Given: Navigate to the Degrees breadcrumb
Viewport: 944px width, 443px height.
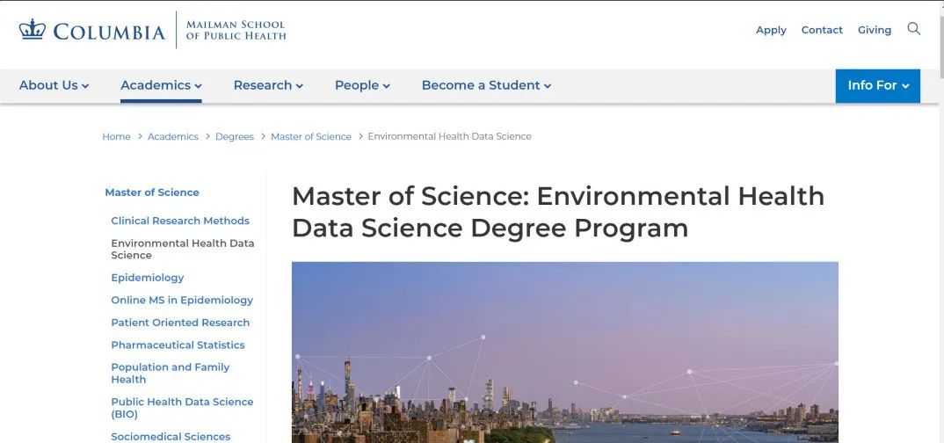Looking at the screenshot, I should 235,136.
